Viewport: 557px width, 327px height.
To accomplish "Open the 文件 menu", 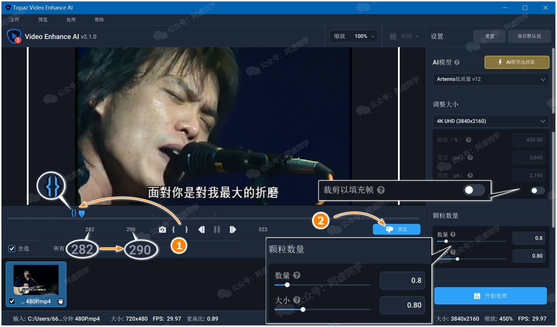I will click(15, 20).
